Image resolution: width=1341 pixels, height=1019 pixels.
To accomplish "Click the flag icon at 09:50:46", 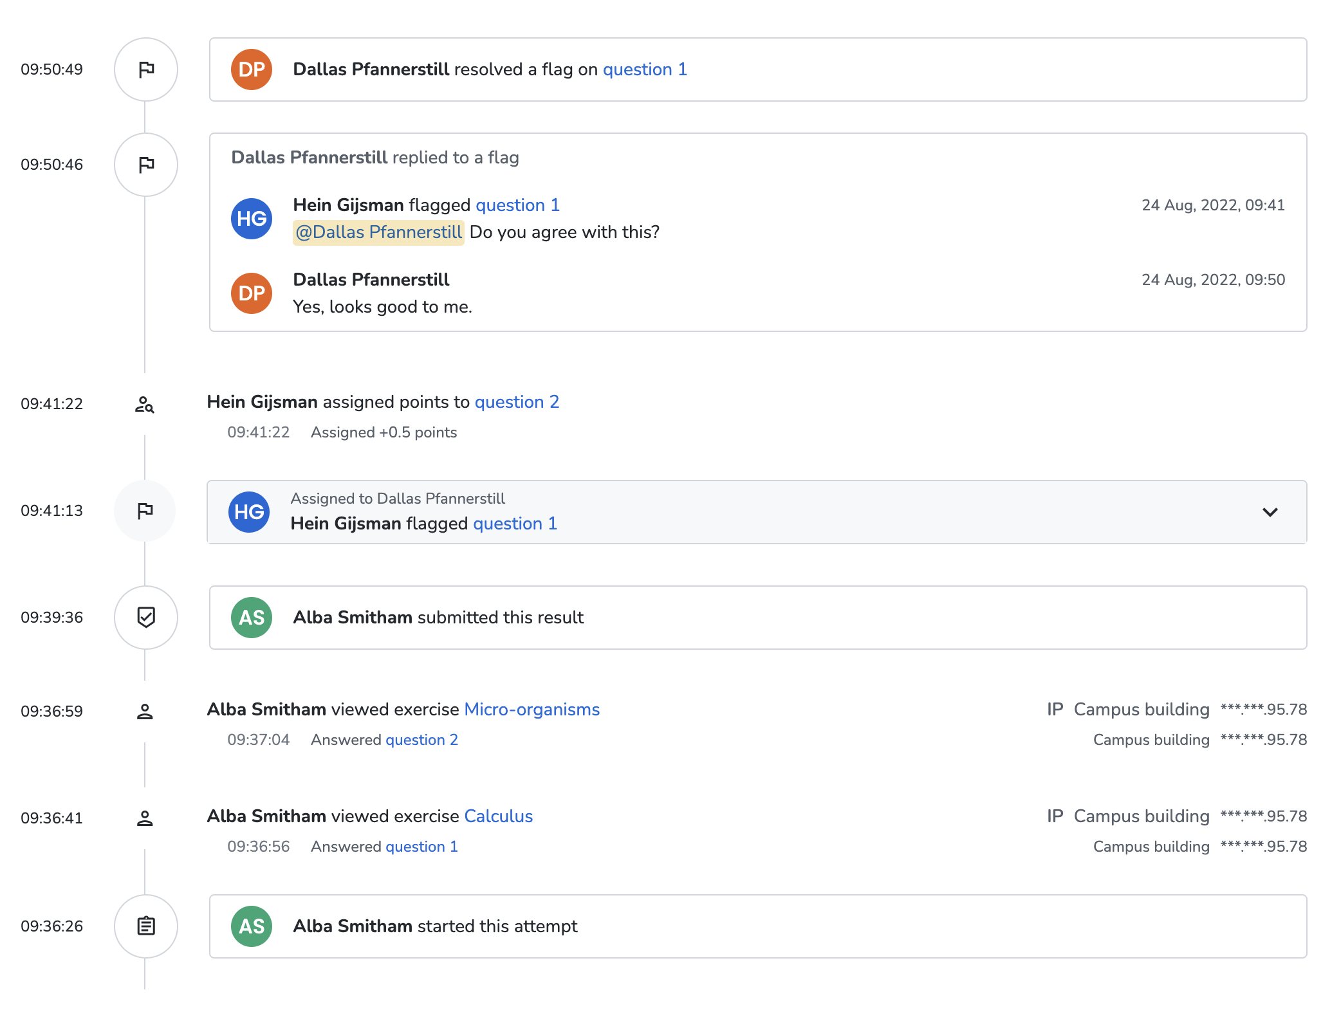I will point(146,165).
